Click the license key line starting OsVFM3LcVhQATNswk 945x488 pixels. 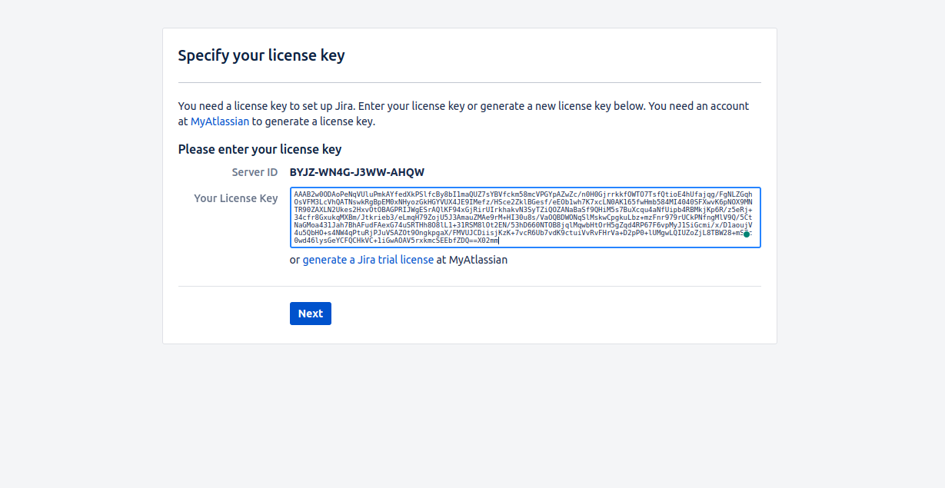523,202
